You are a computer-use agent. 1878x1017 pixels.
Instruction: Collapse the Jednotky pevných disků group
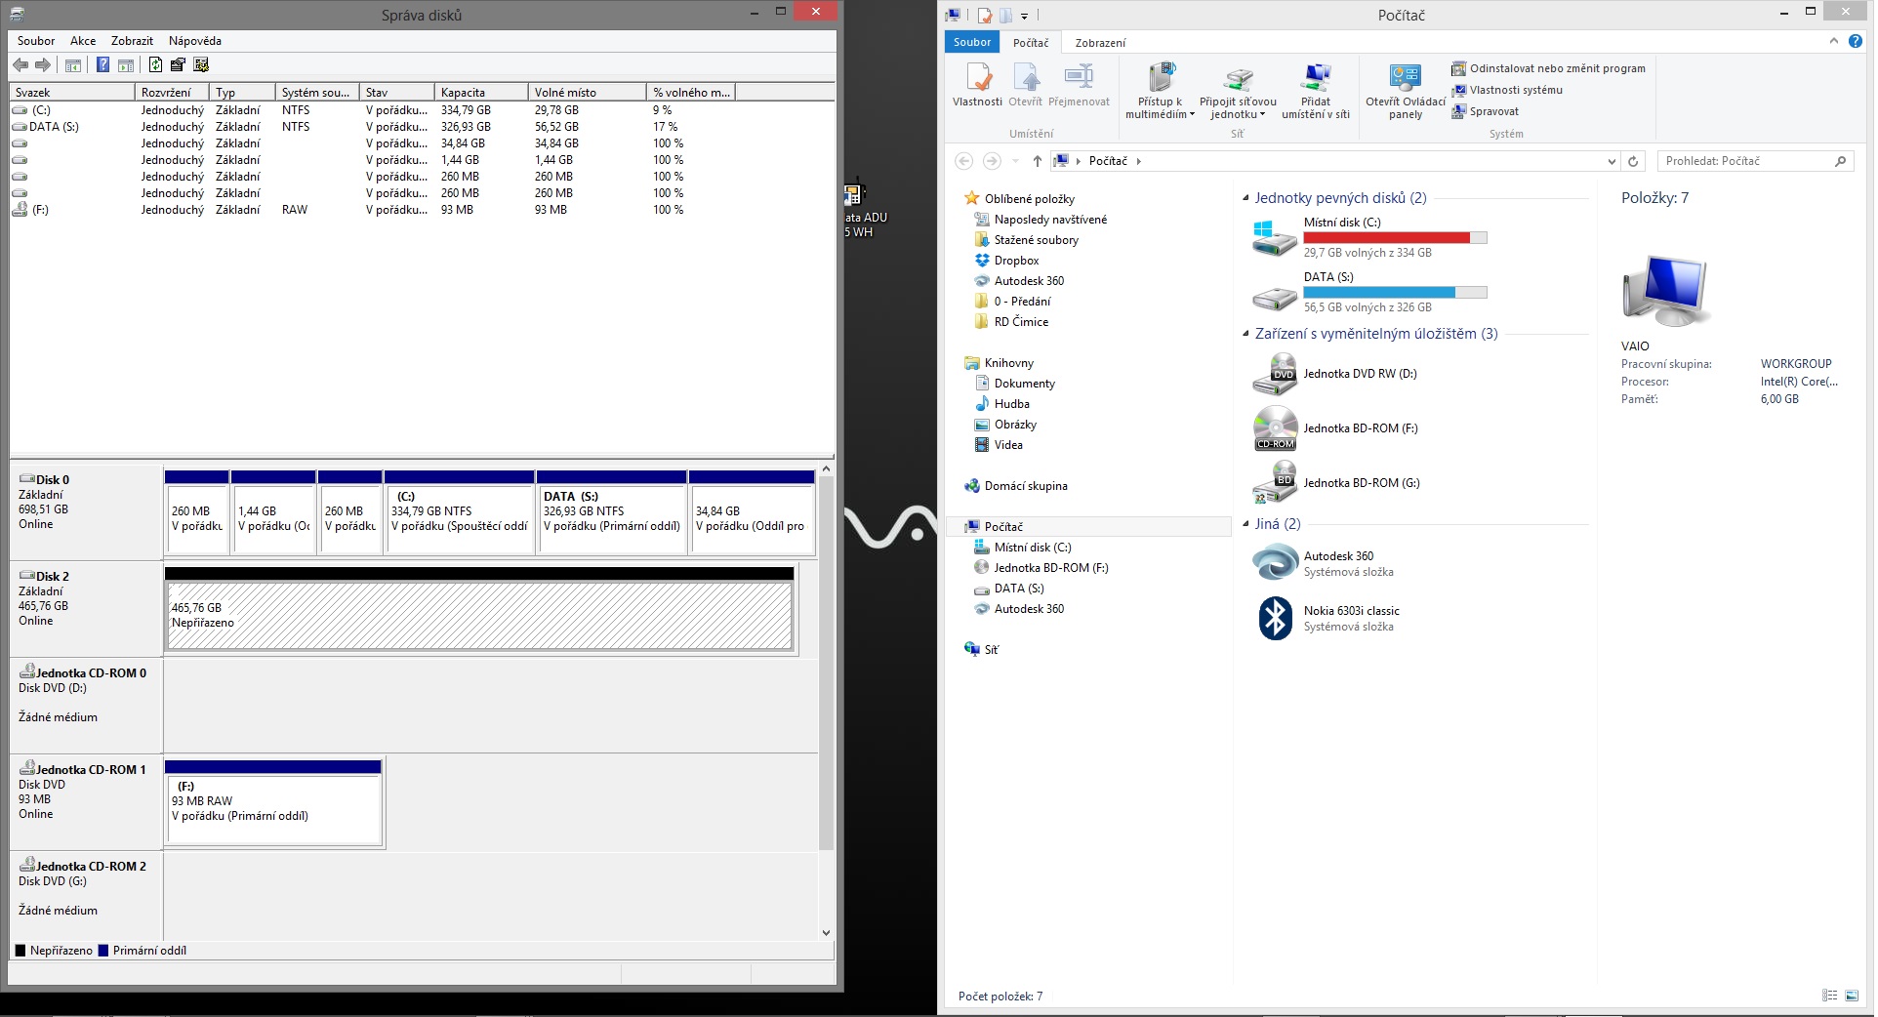1245,198
